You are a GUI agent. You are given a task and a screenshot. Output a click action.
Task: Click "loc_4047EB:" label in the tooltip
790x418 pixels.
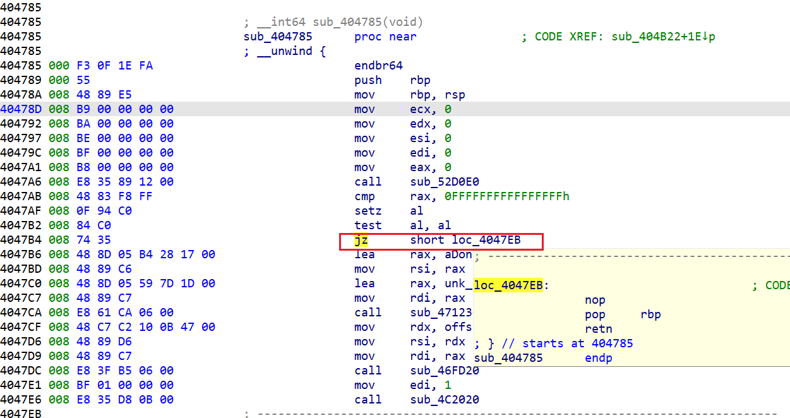[x=511, y=285]
